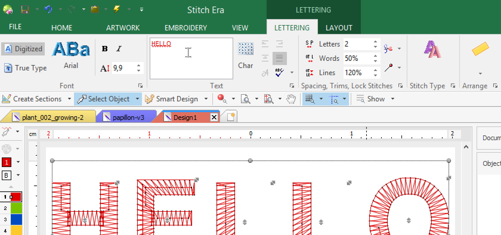Click the undo arrow icon

(x=48, y=10)
